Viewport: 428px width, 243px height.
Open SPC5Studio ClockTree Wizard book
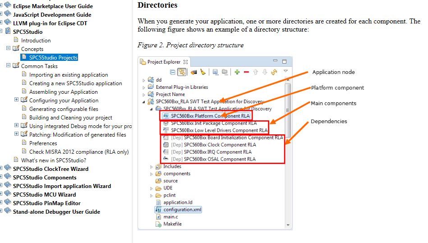click(x=51, y=169)
